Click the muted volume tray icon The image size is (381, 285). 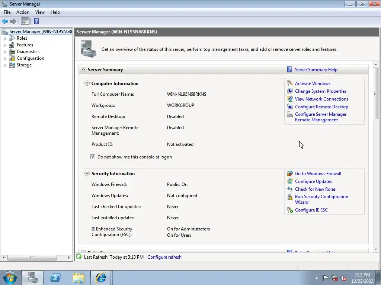[x=343, y=278]
